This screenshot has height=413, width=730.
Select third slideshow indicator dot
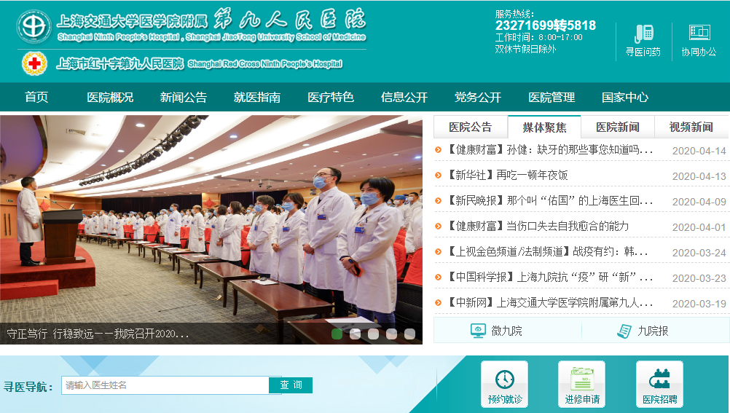(373, 334)
